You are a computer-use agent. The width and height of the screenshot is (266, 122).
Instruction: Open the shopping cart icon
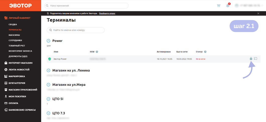click(x=219, y=6)
